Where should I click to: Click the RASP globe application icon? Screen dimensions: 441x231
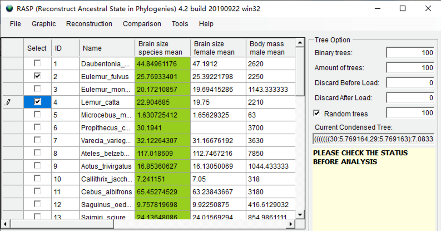pyautogui.click(x=9, y=8)
